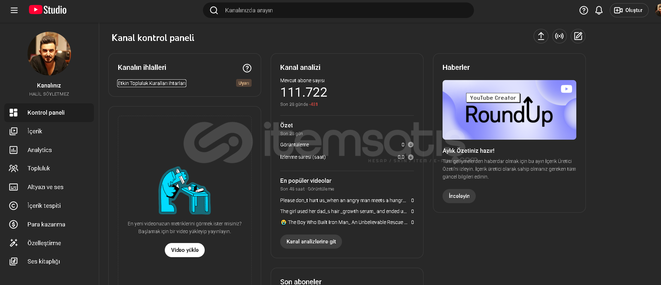Open video 'The Boy Who Built Iron Man'
This screenshot has height=285, width=661.
344,222
